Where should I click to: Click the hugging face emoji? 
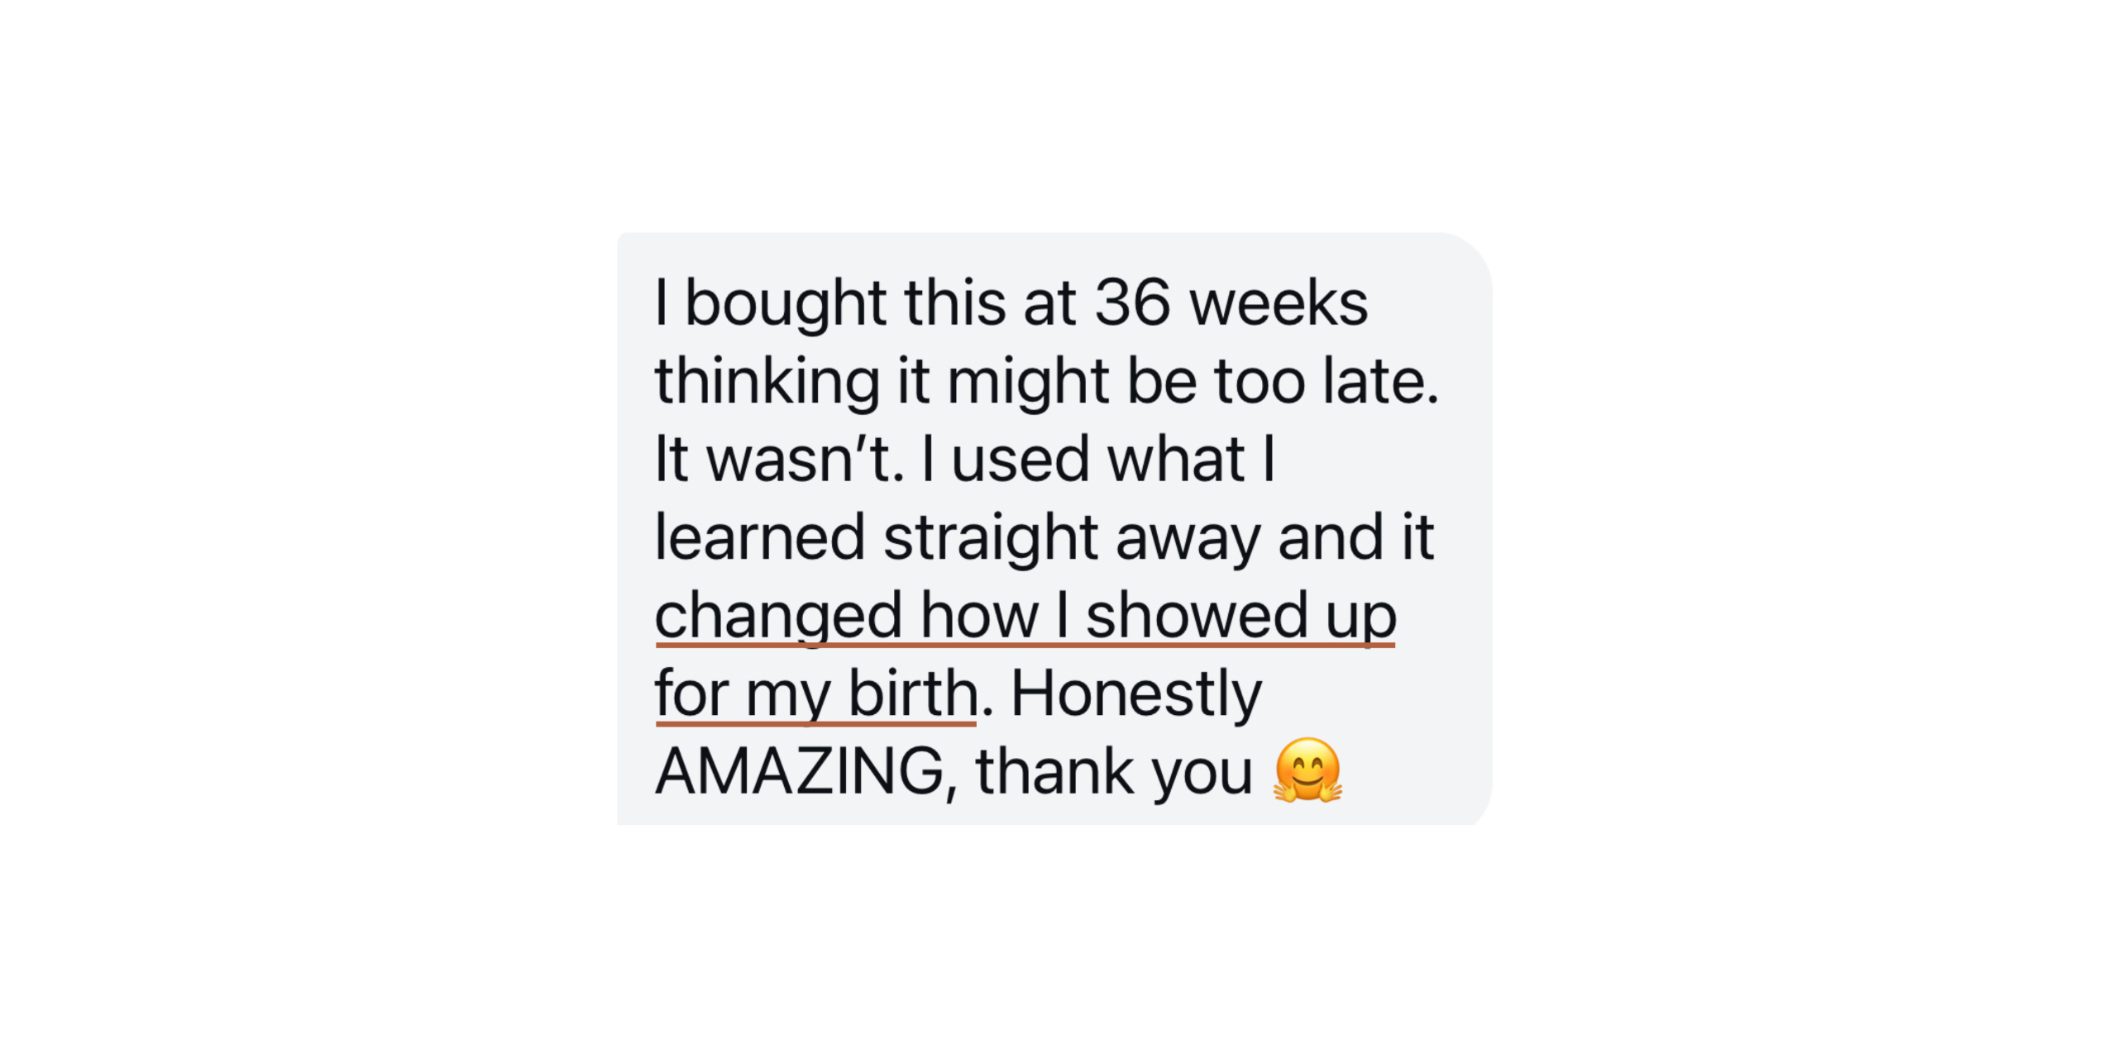click(1307, 770)
